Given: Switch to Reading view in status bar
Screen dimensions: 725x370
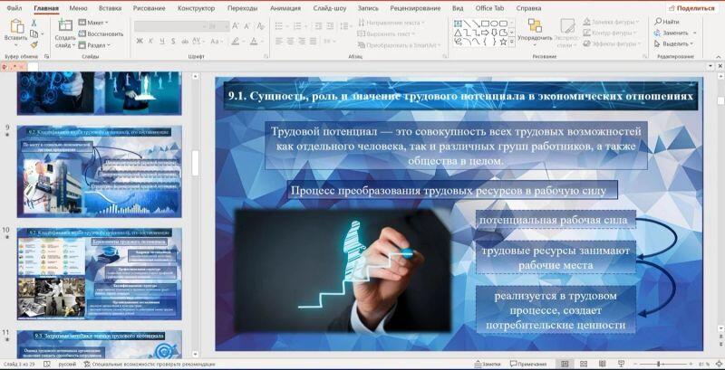Looking at the screenshot, I should 601,364.
